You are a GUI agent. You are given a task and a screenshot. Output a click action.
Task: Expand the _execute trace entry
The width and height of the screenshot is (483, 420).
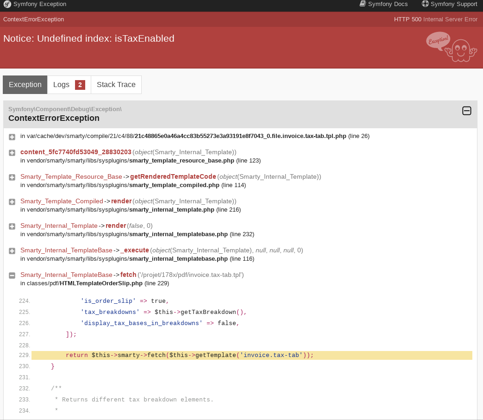point(12,251)
